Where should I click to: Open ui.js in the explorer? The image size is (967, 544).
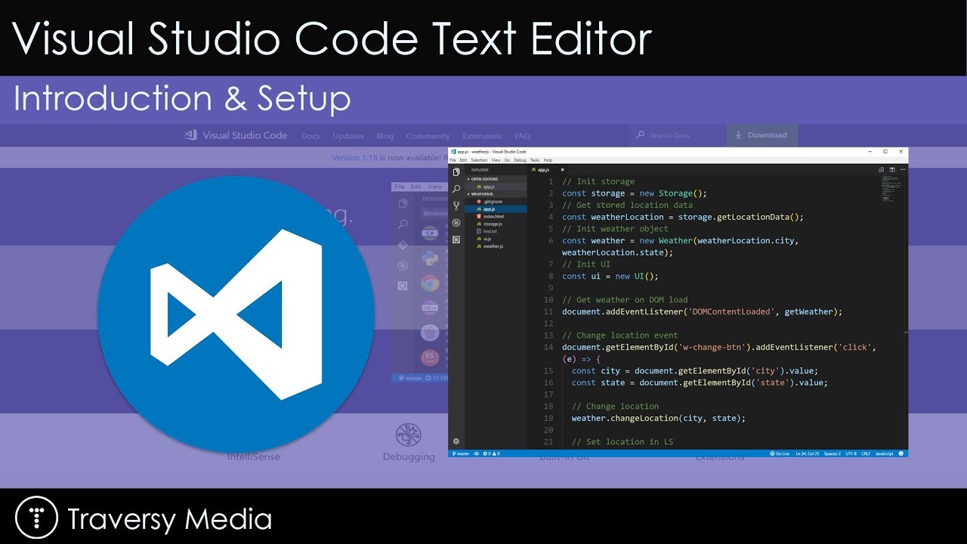click(x=496, y=239)
